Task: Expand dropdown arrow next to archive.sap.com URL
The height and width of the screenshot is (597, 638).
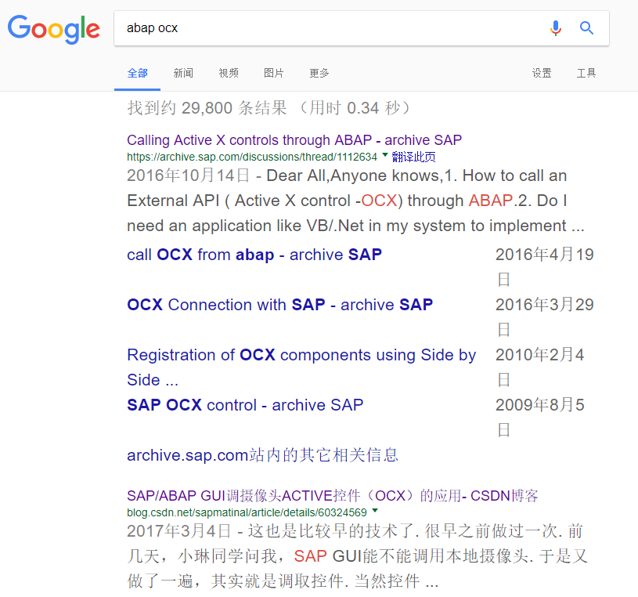Action: pyautogui.click(x=385, y=155)
